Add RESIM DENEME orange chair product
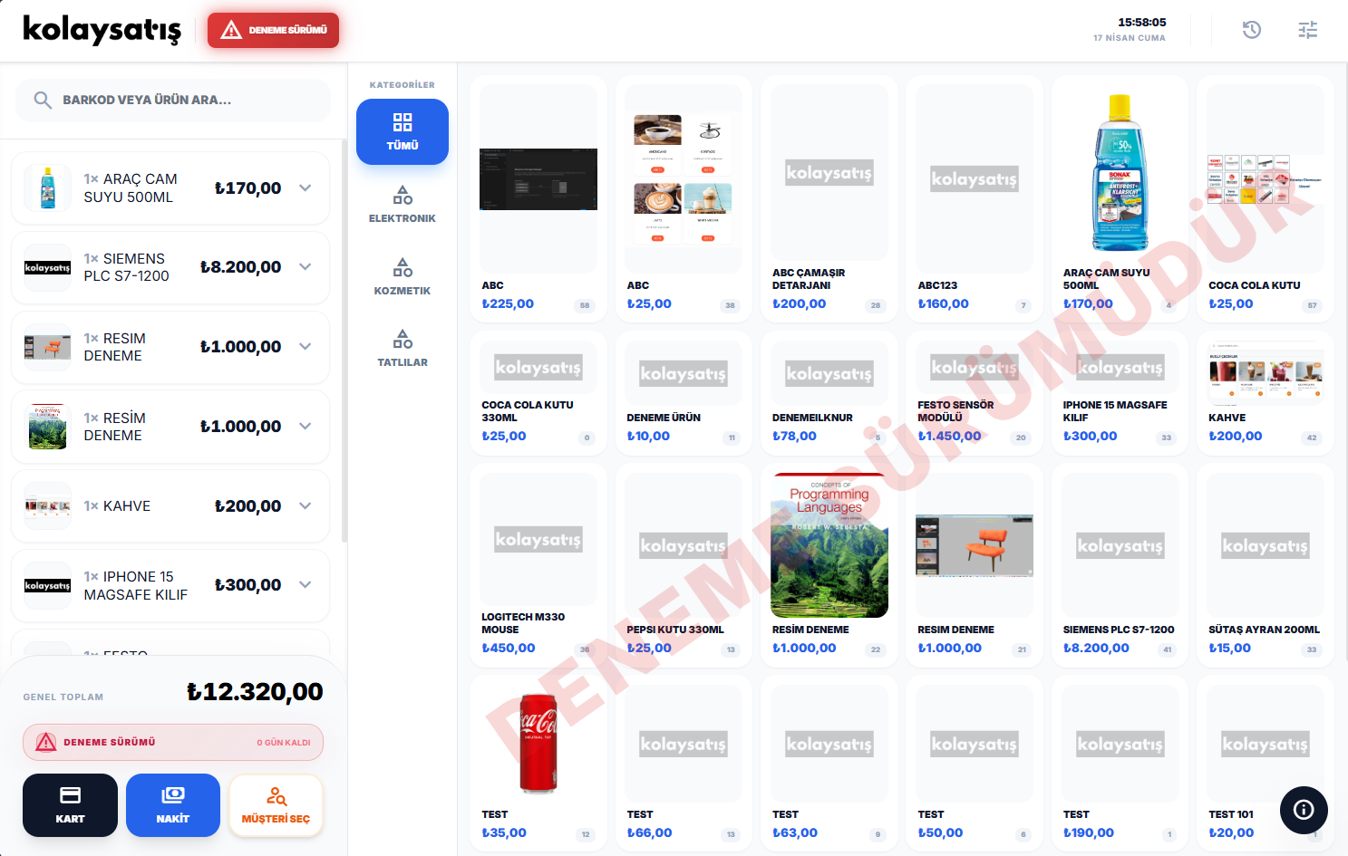 tap(975, 565)
